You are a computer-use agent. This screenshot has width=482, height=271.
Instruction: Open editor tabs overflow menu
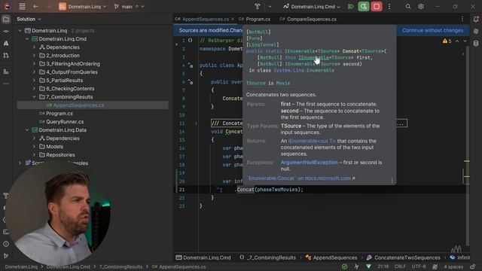(x=462, y=19)
